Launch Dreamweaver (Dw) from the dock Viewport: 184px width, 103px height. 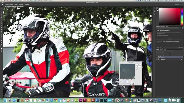point(76,100)
